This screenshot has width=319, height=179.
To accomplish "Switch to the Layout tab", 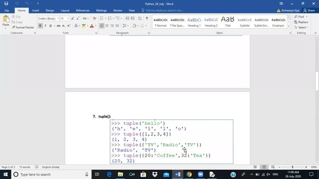I will (65, 10).
